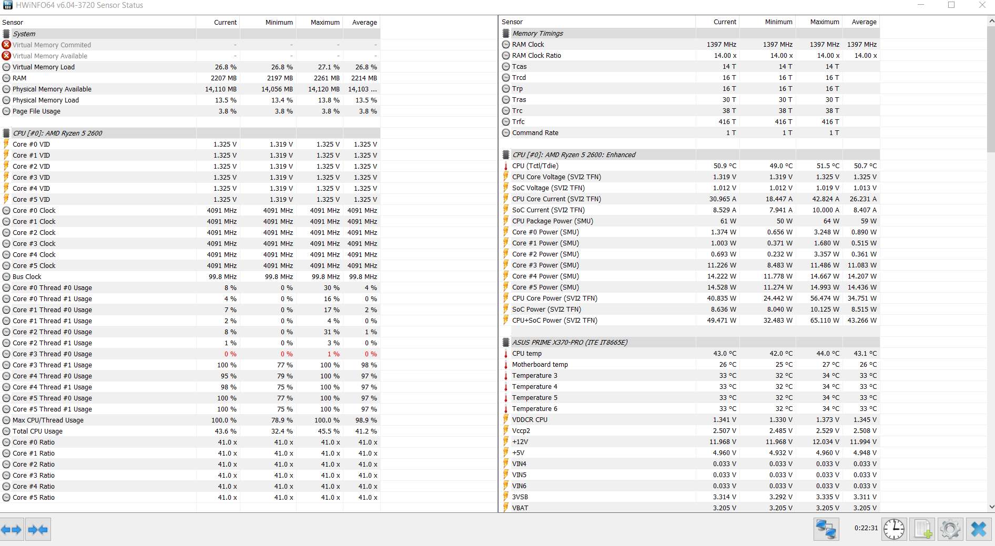The width and height of the screenshot is (995, 546).
Task: Click icon beside Total CPU Usage
Action: click(x=6, y=431)
